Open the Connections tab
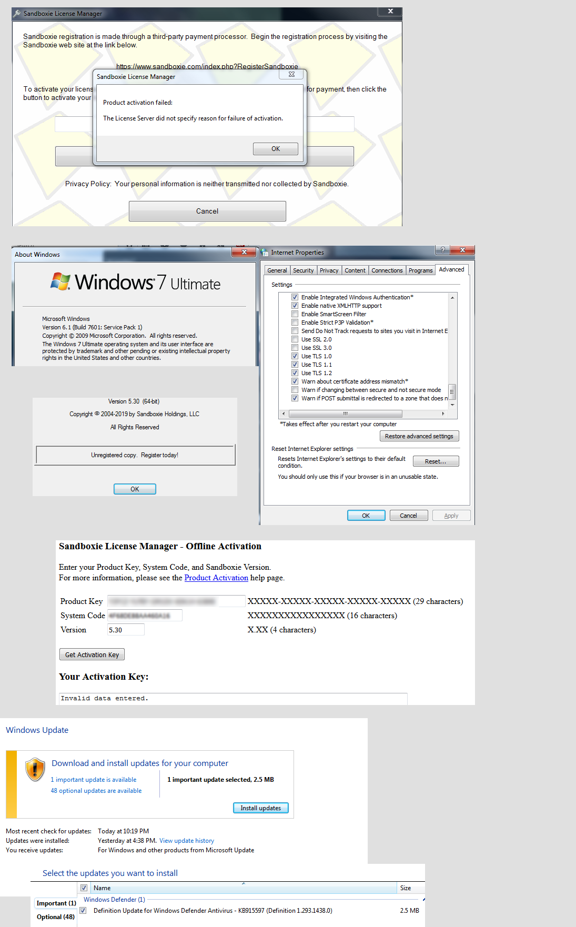 point(387,270)
